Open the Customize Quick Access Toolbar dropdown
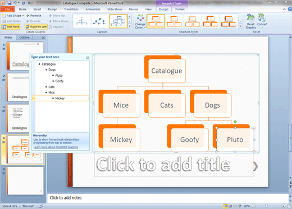The image size is (292, 209). pos(29,3)
